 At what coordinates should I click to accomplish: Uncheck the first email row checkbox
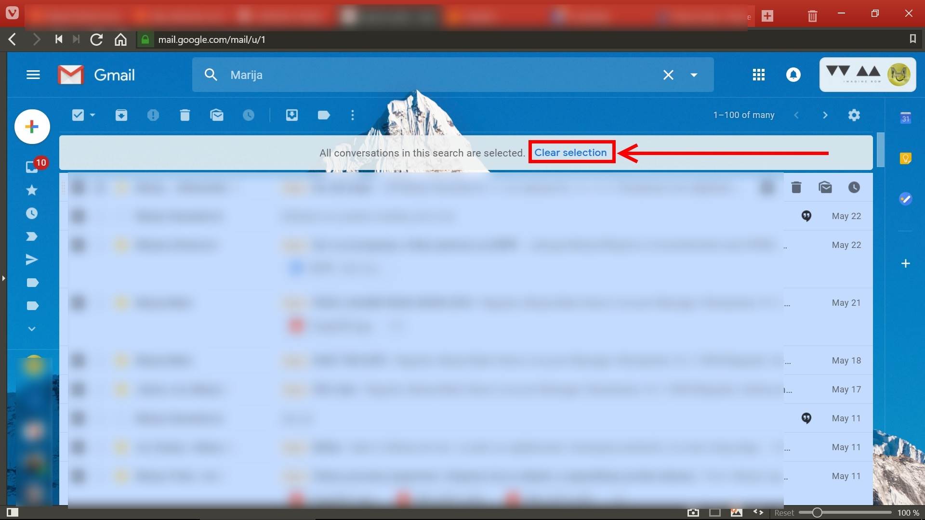pyautogui.click(x=78, y=187)
